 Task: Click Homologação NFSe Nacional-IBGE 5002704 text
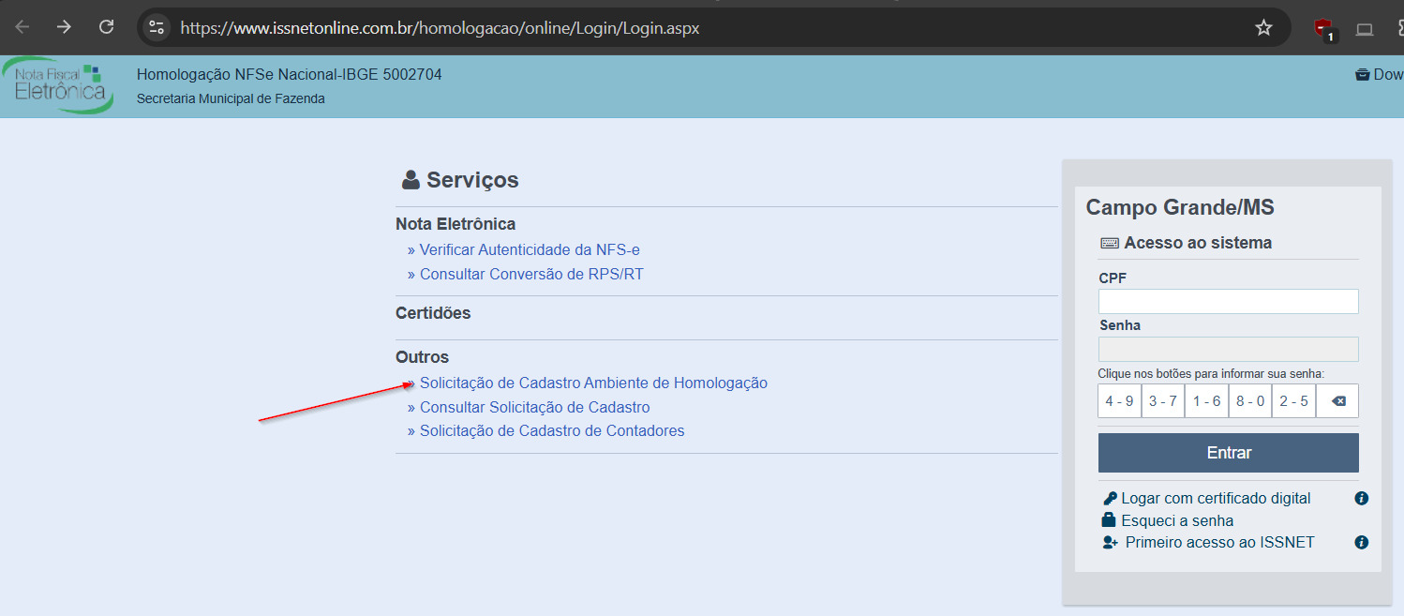(289, 74)
